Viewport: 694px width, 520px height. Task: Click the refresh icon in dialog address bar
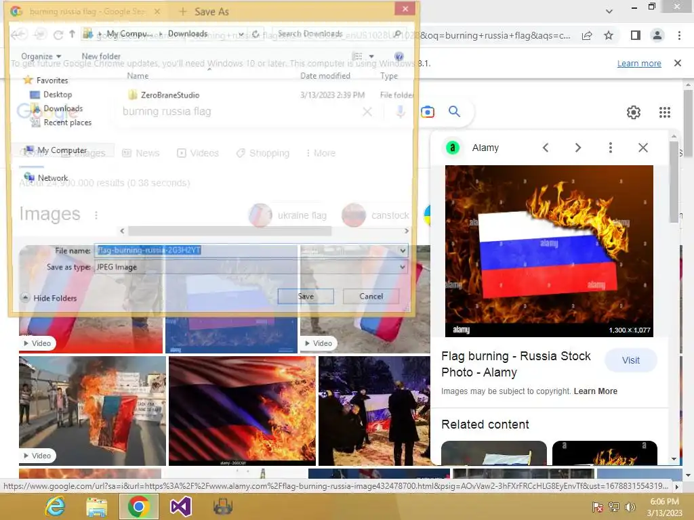(x=256, y=34)
